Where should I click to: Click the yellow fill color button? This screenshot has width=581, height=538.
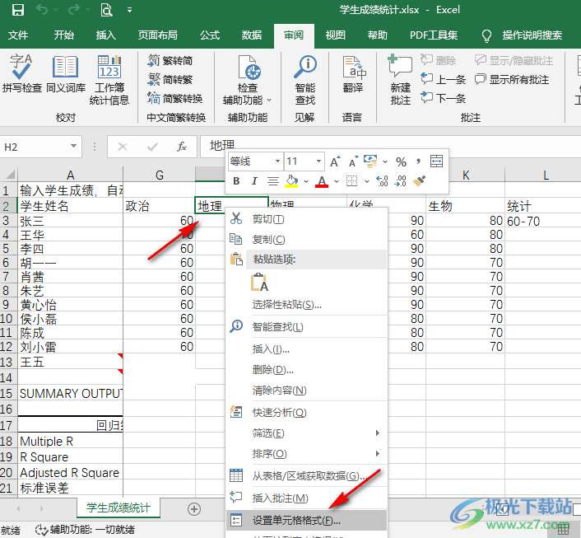291,181
